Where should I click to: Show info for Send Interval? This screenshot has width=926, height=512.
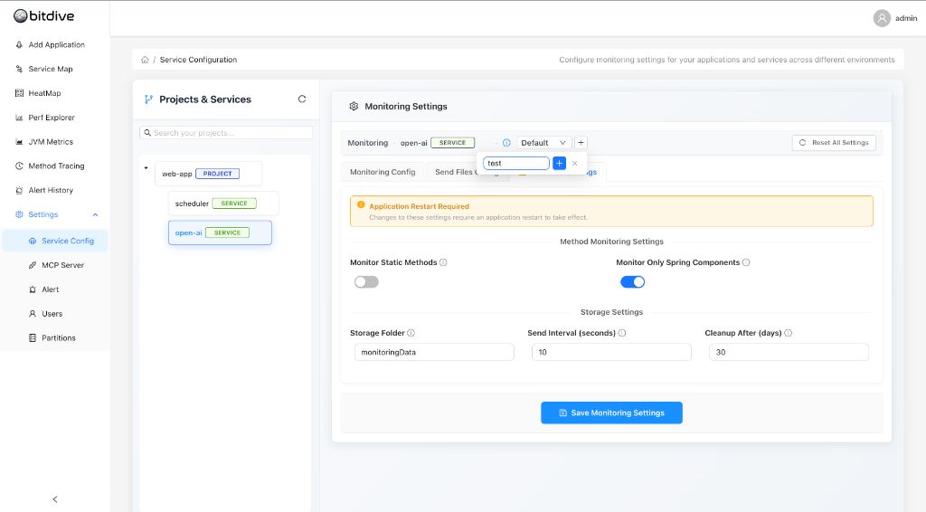[622, 333]
